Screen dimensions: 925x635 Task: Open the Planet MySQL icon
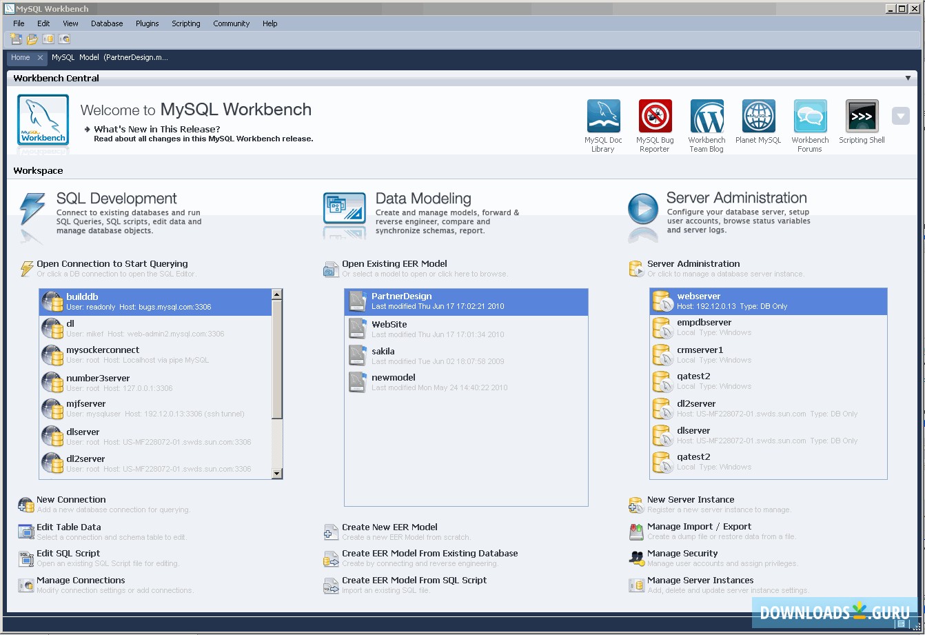pos(758,116)
